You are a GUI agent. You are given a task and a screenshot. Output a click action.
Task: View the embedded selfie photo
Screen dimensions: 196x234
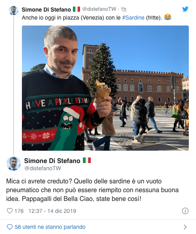105,88
